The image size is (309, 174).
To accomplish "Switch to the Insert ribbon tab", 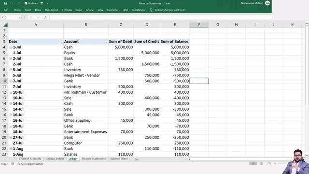I will tap(28, 10).
